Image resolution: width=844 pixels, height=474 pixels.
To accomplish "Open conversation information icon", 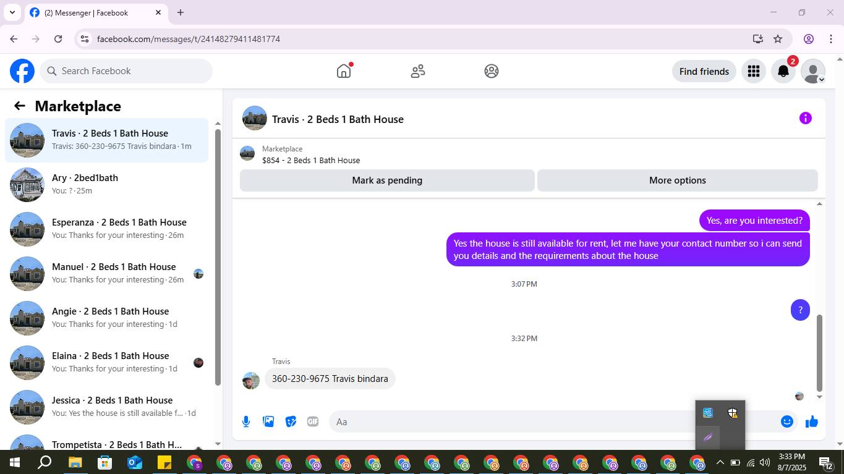I will pos(805,118).
